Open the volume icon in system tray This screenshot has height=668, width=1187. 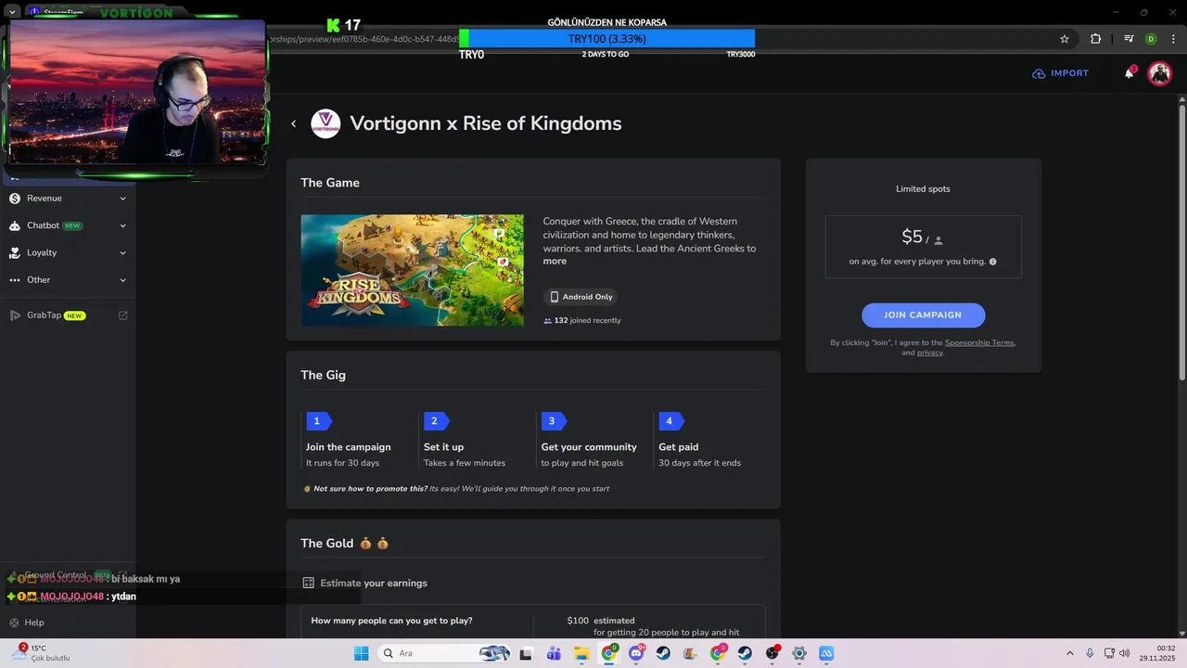click(x=1125, y=653)
